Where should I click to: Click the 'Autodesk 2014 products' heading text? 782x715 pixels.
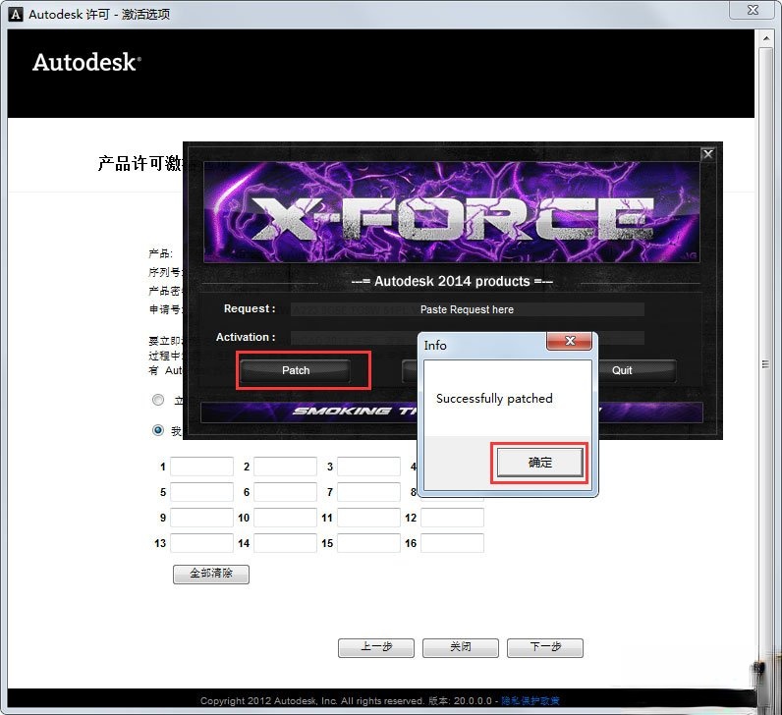(x=452, y=282)
